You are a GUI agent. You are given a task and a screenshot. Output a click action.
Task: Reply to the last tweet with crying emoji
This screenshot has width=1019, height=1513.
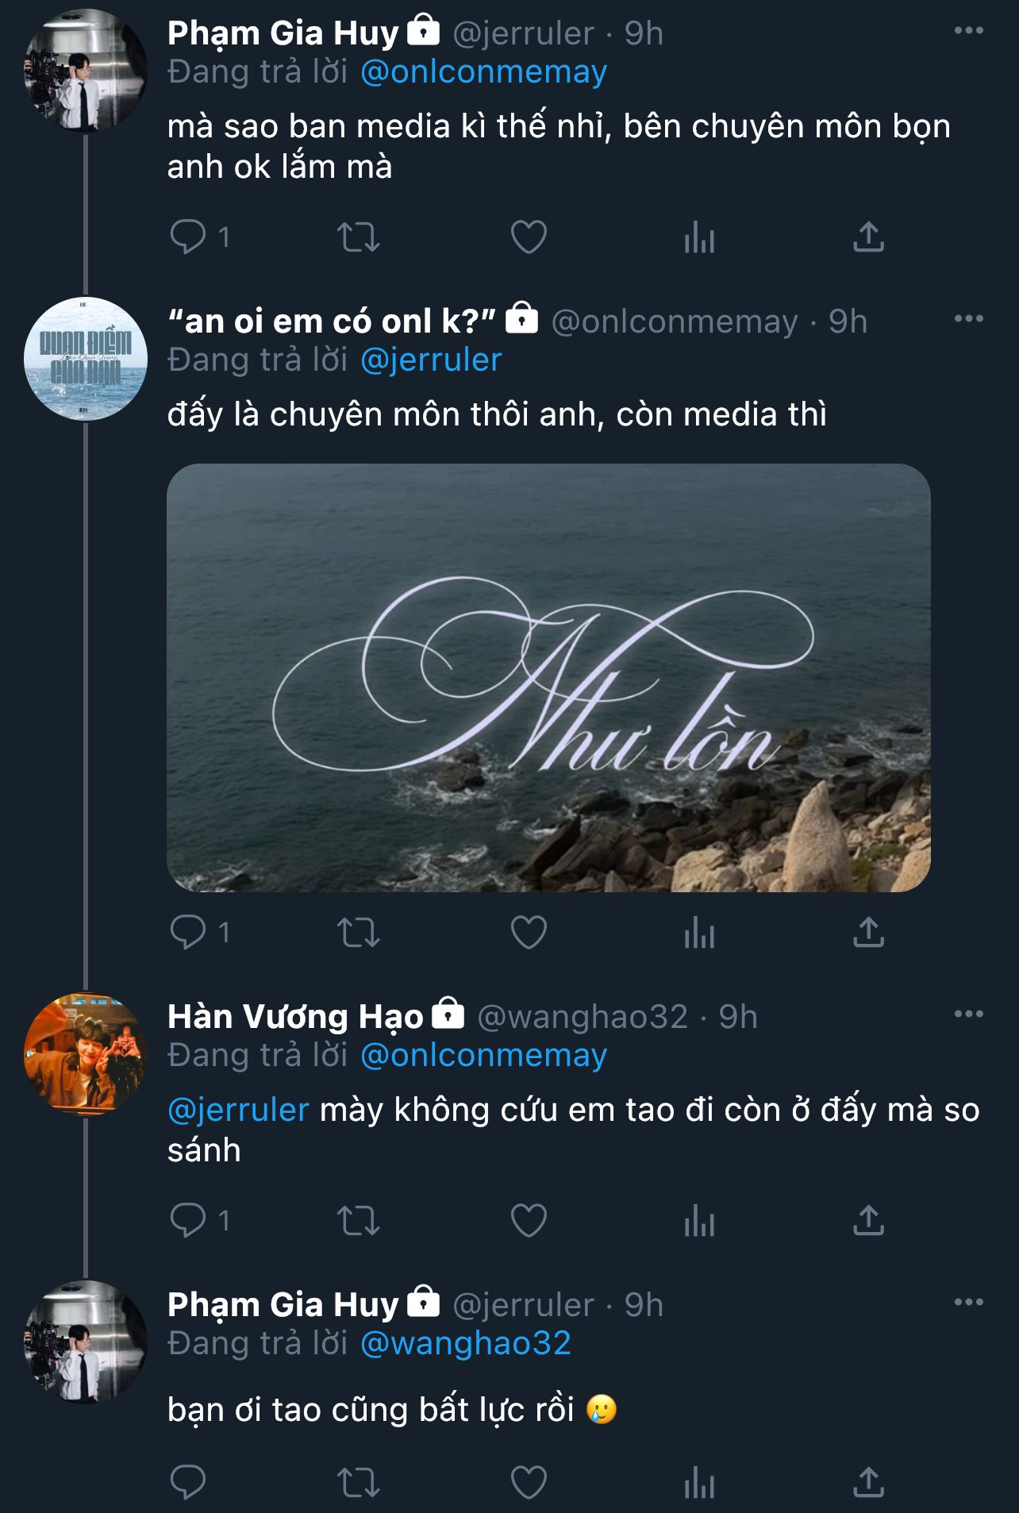click(x=189, y=1482)
